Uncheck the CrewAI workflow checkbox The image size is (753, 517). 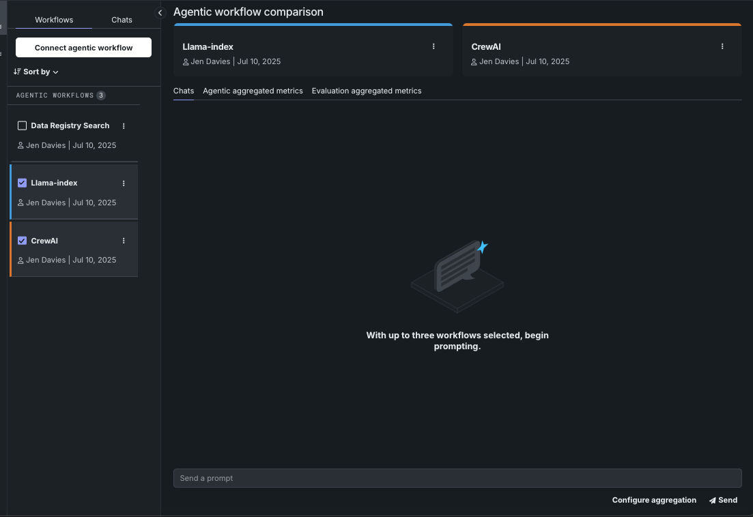coord(22,241)
